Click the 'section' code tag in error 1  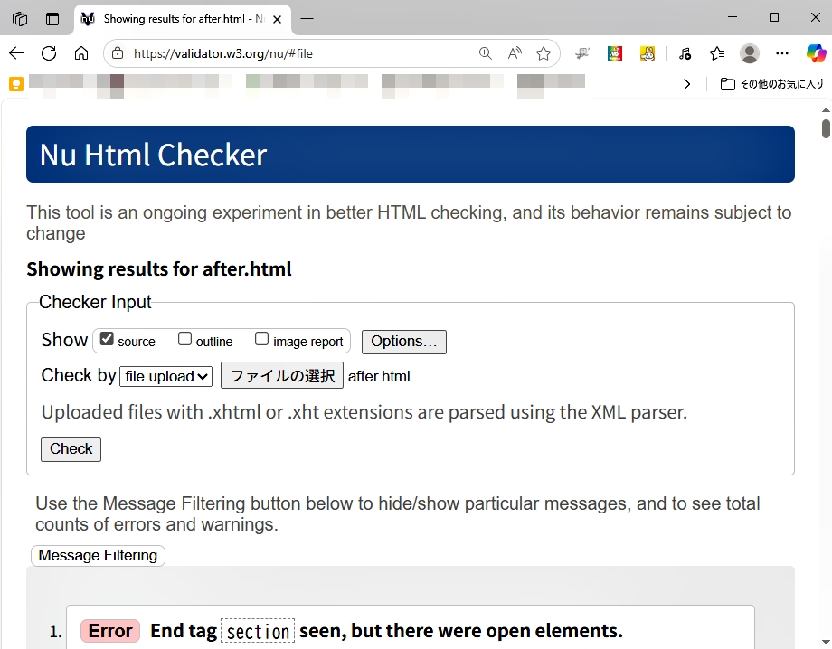coord(258,631)
